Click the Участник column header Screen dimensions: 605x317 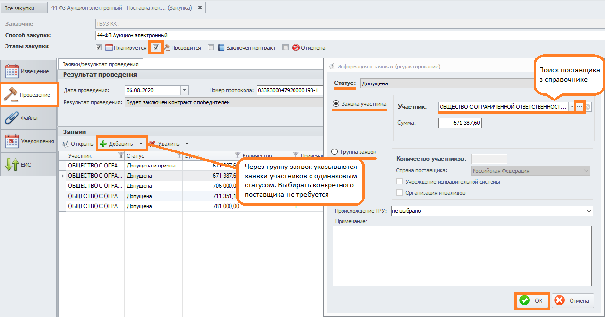click(x=95, y=156)
